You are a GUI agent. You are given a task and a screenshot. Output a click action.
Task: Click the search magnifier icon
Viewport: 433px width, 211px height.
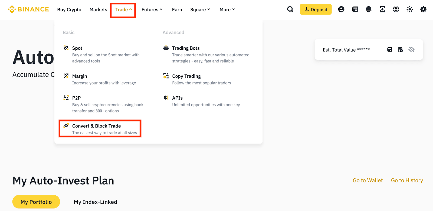point(290,9)
